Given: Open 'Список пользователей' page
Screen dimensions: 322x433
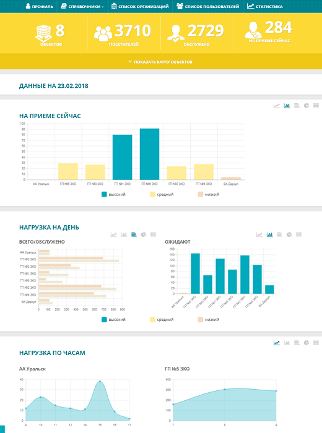Looking at the screenshot, I should coord(208,6).
